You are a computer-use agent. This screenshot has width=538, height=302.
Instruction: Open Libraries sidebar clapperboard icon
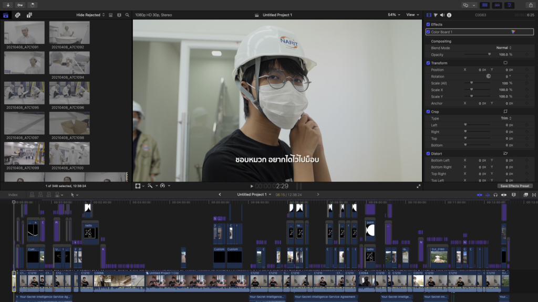point(6,15)
